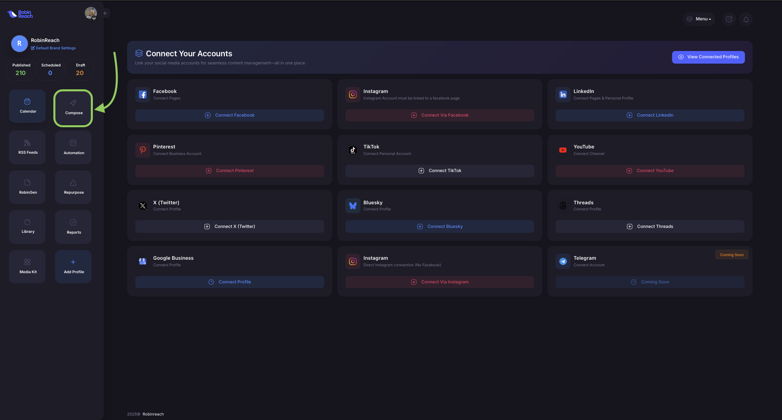This screenshot has width=782, height=420.
Task: Click the Telegram Coming Soon button
Action: [650, 282]
